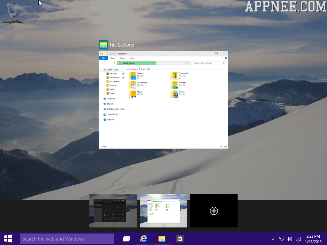327x245 pixels.
Task: Click the magnifier icon in the search box
Action: tap(224, 63)
